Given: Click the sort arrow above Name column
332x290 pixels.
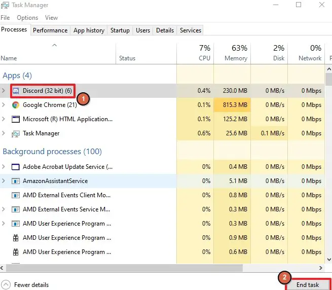Looking at the screenshot, I should tap(54, 45).
